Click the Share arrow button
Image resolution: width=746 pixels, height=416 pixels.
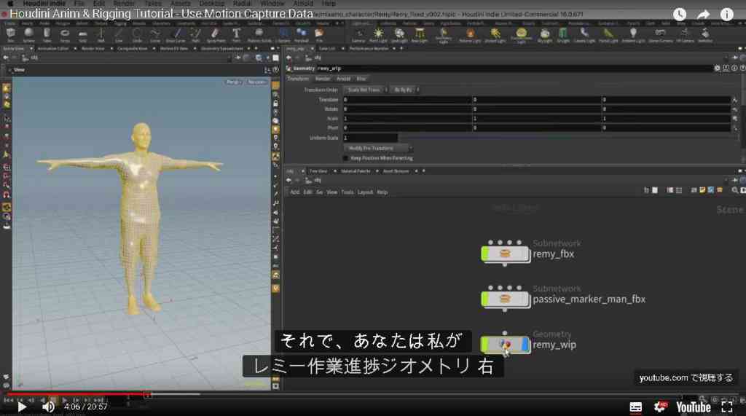(703, 15)
